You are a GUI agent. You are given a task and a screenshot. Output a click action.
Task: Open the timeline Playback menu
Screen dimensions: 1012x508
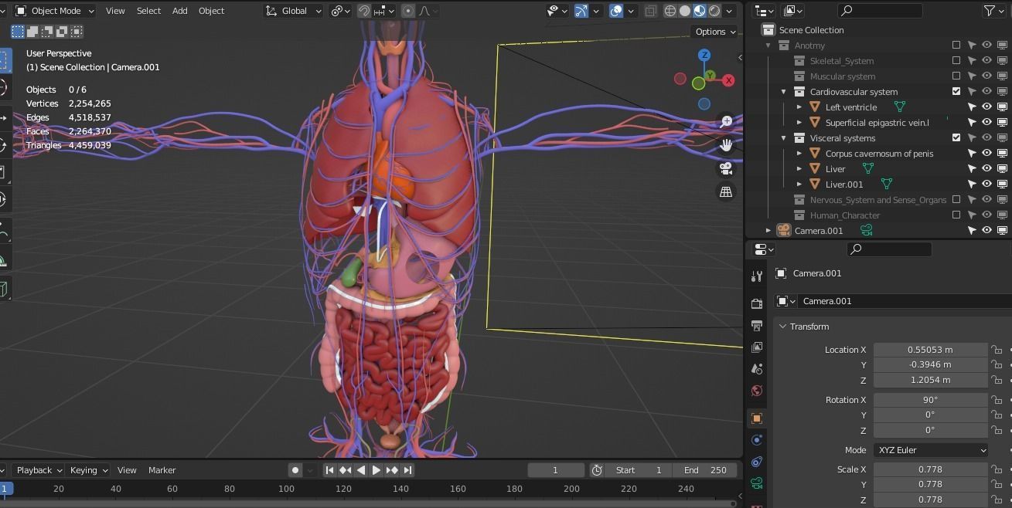pos(39,470)
